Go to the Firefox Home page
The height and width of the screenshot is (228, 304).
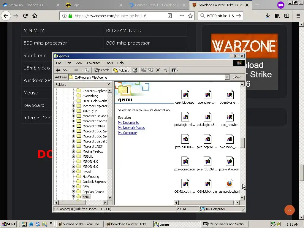coord(35,16)
